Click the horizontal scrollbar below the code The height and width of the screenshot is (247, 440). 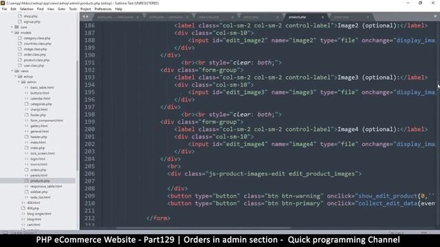coord(203,228)
